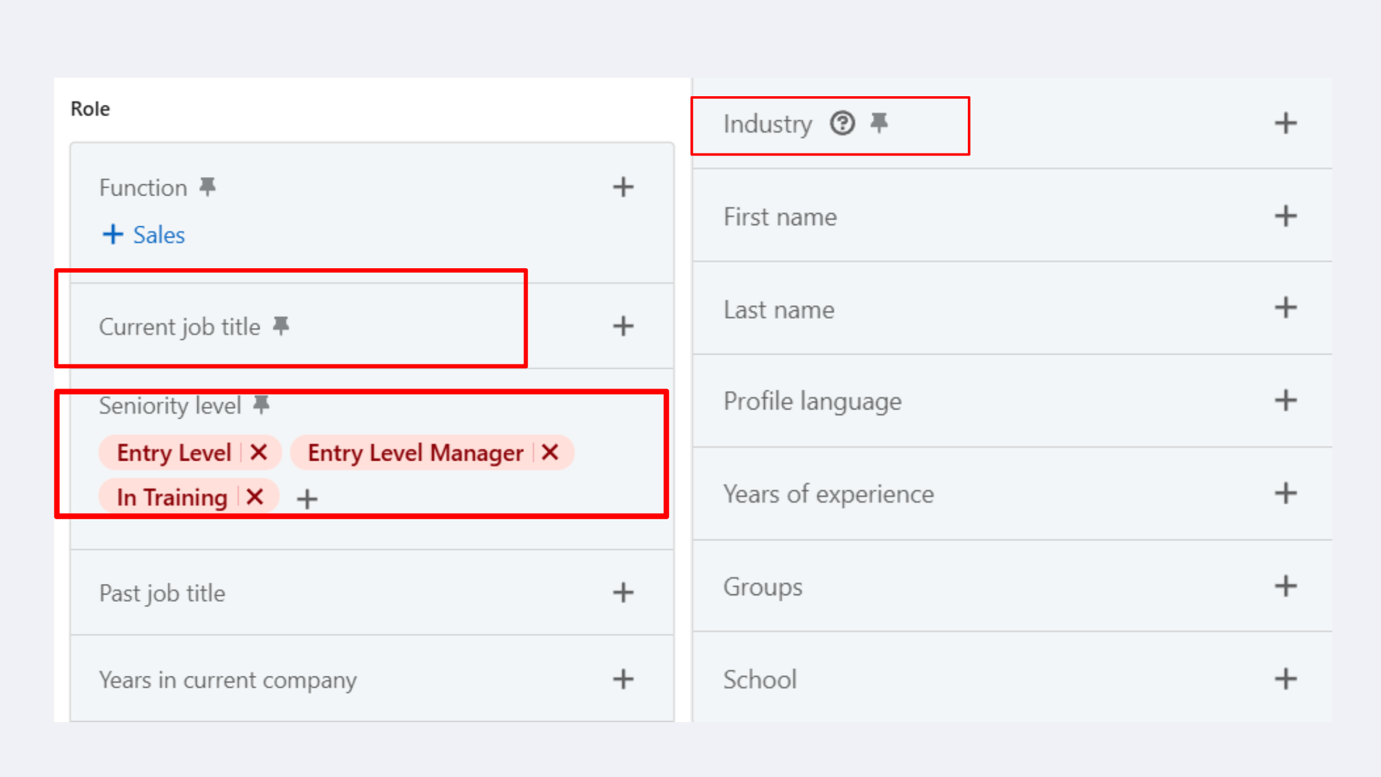Expand the Profile language filter
The image size is (1381, 777).
pyautogui.click(x=1286, y=401)
